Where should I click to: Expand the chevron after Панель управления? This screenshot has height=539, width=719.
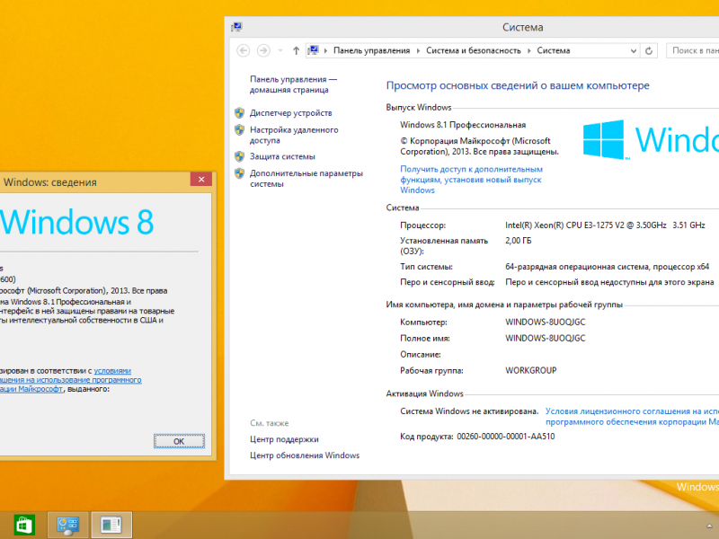pyautogui.click(x=418, y=50)
